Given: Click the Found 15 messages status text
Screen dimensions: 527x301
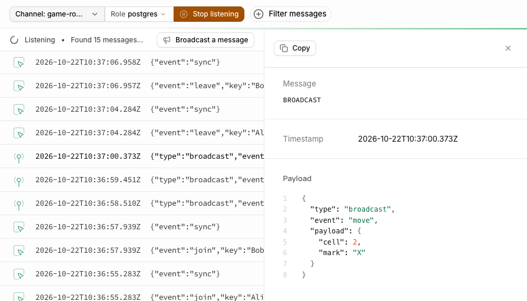Looking at the screenshot, I should [x=107, y=40].
